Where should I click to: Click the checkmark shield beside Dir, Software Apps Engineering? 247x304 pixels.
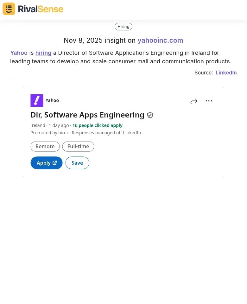[150, 115]
